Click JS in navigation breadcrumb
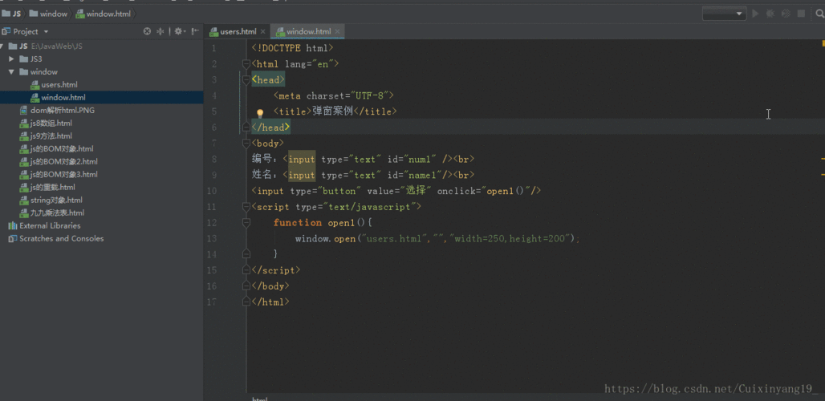The height and width of the screenshot is (401, 825). pyautogui.click(x=11, y=14)
